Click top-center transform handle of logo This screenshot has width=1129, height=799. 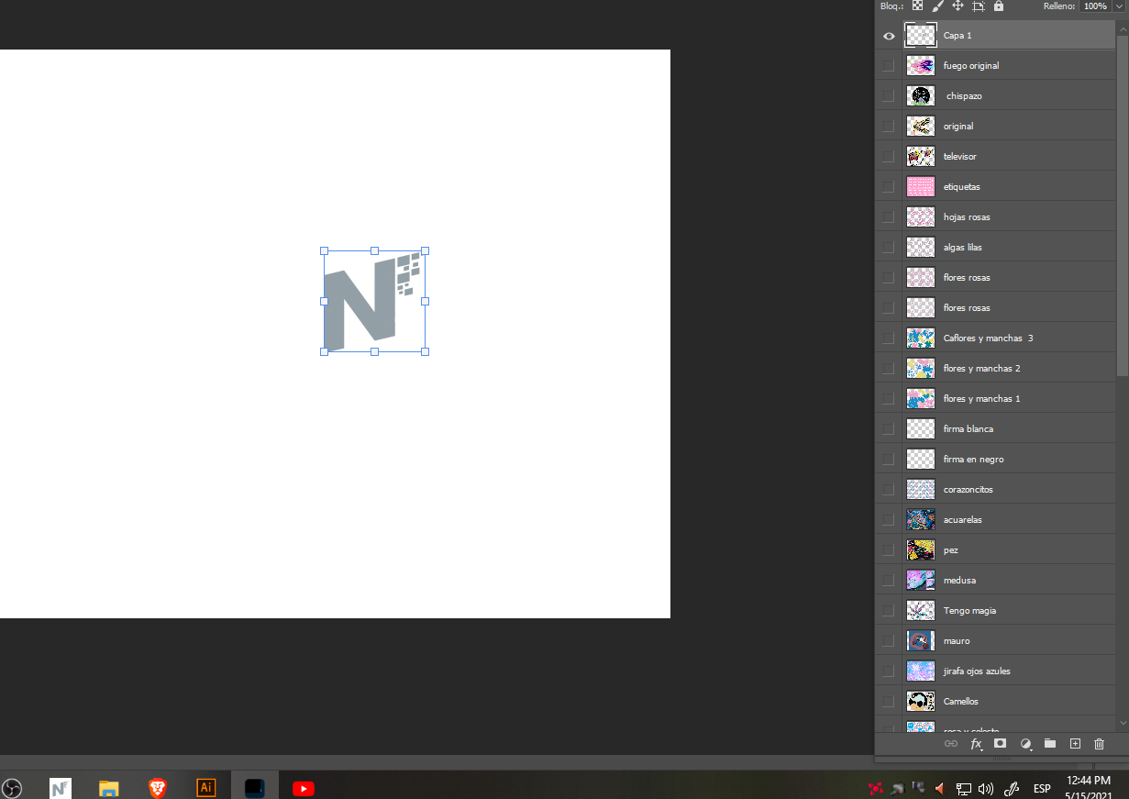374,250
